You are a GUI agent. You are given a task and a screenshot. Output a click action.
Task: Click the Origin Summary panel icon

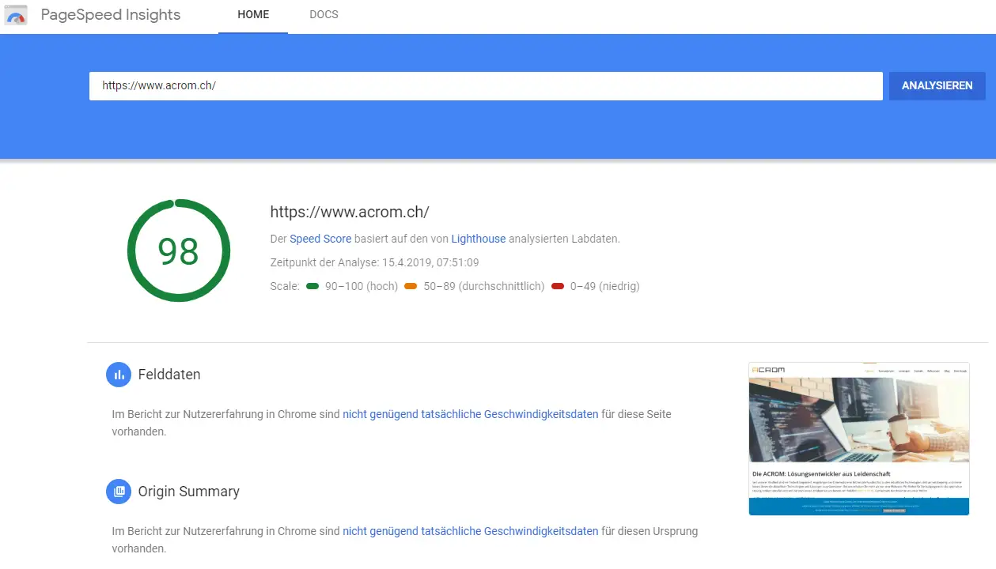coord(119,491)
